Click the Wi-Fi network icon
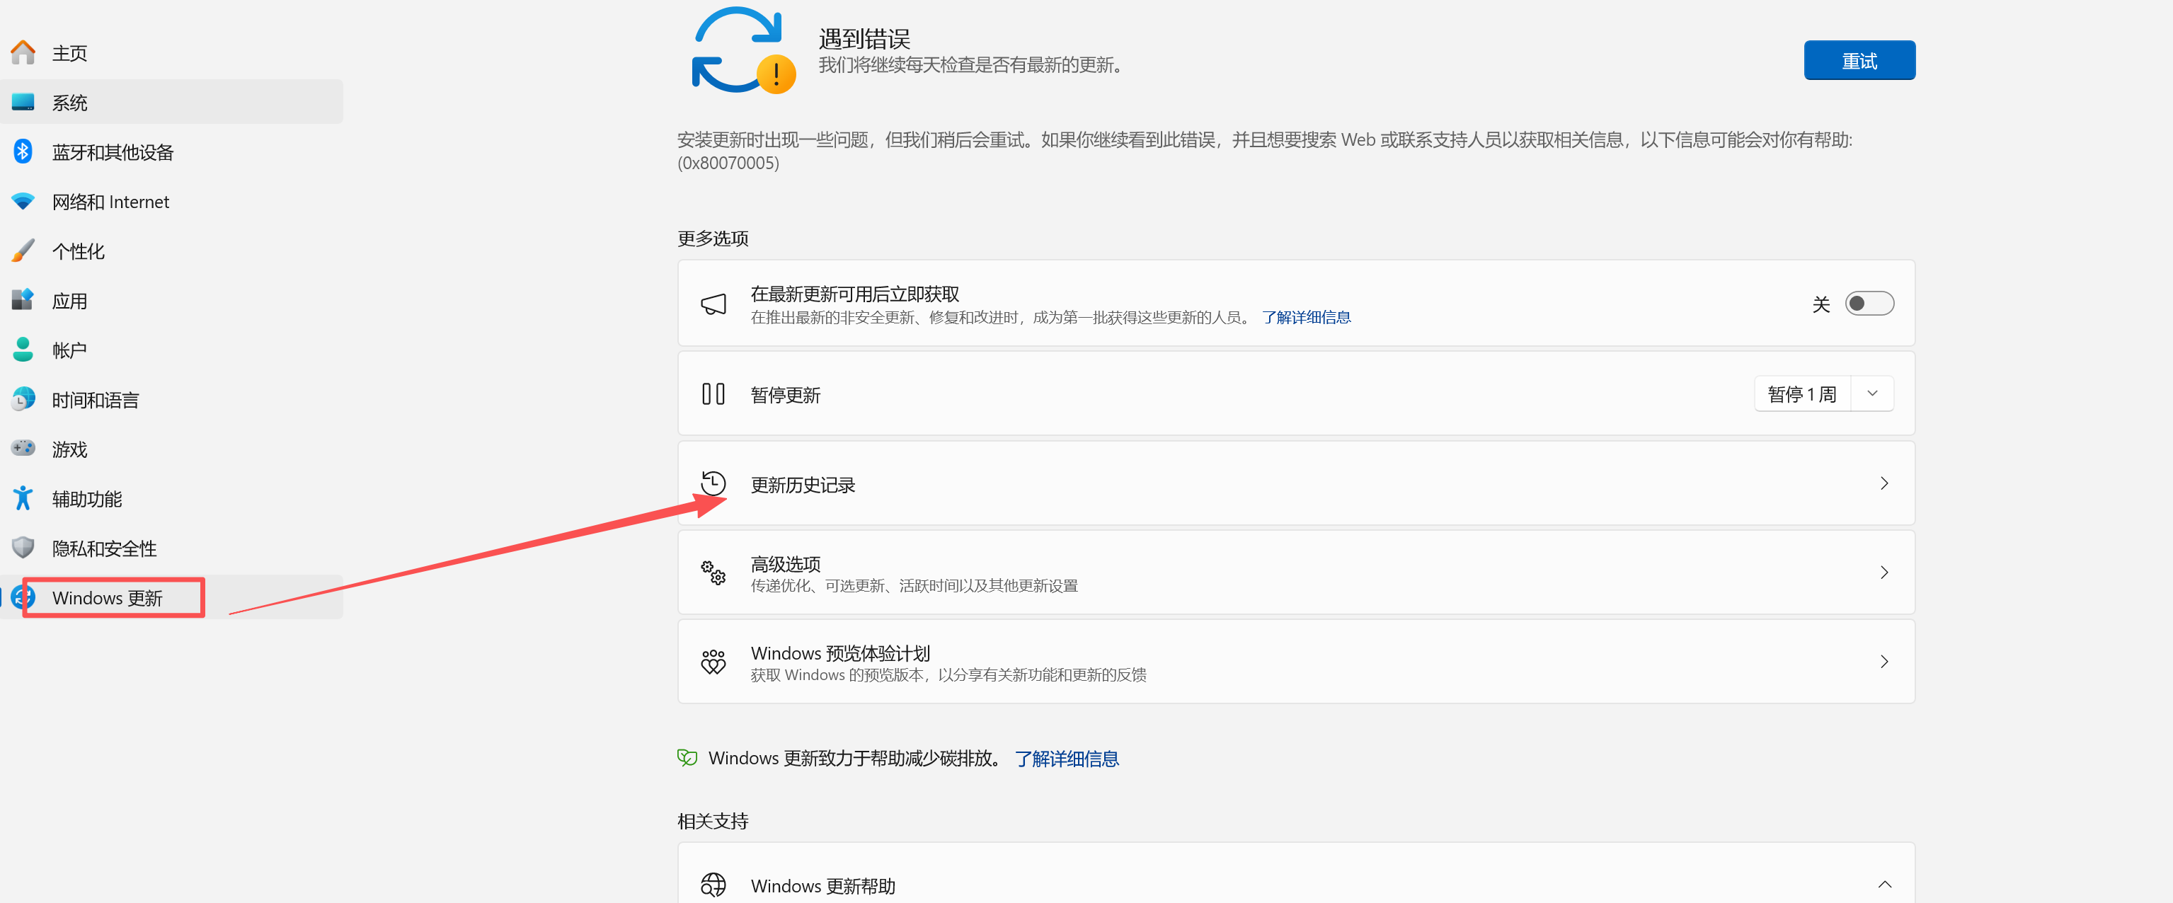Screen dimensions: 2173x903 click(23, 202)
